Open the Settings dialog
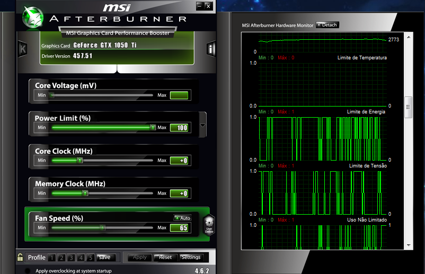425x274 pixels. tap(191, 257)
